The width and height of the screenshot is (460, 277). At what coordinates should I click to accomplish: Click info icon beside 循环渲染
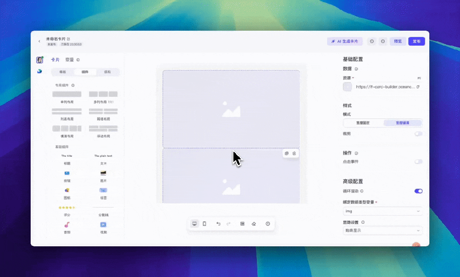[x=362, y=191]
